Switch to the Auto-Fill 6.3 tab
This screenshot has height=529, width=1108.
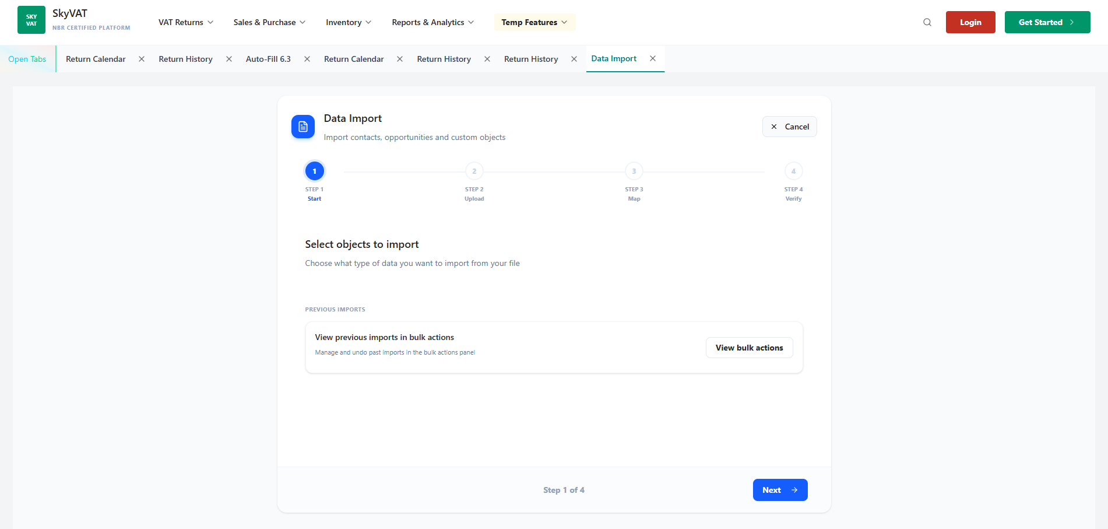268,59
